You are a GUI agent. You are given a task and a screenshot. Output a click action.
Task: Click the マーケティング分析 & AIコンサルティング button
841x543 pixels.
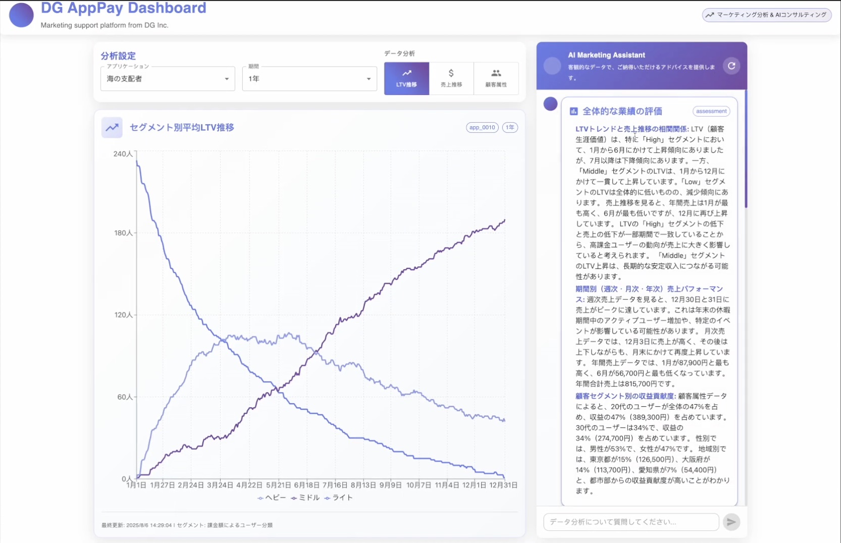click(x=766, y=15)
